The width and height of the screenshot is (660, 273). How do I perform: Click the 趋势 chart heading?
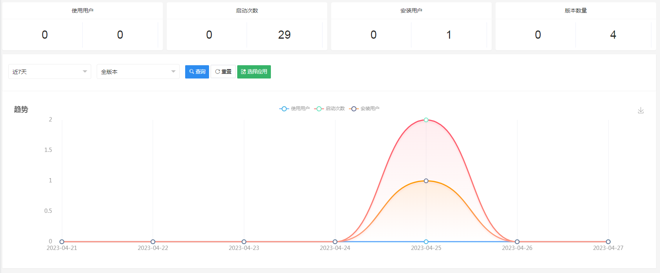[x=21, y=109]
